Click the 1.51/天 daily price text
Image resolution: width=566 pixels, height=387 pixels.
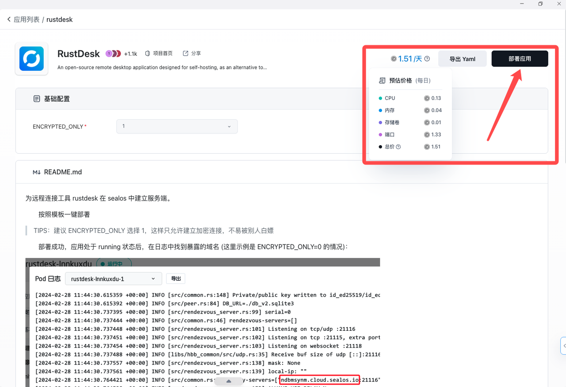click(409, 59)
